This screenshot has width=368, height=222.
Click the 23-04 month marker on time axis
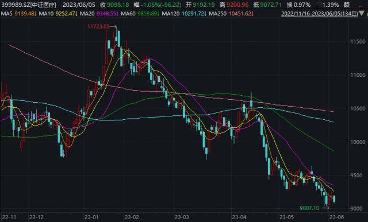point(239,217)
